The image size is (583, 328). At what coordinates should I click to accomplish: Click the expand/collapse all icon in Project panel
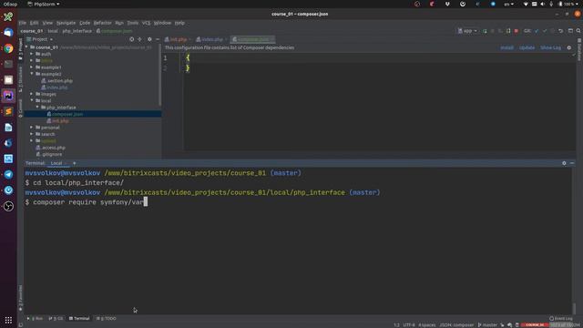tap(139, 39)
